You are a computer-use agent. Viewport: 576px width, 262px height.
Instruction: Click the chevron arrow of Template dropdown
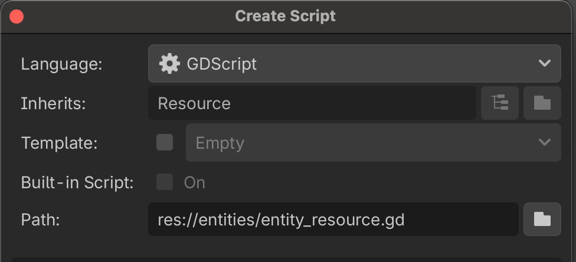[544, 142]
